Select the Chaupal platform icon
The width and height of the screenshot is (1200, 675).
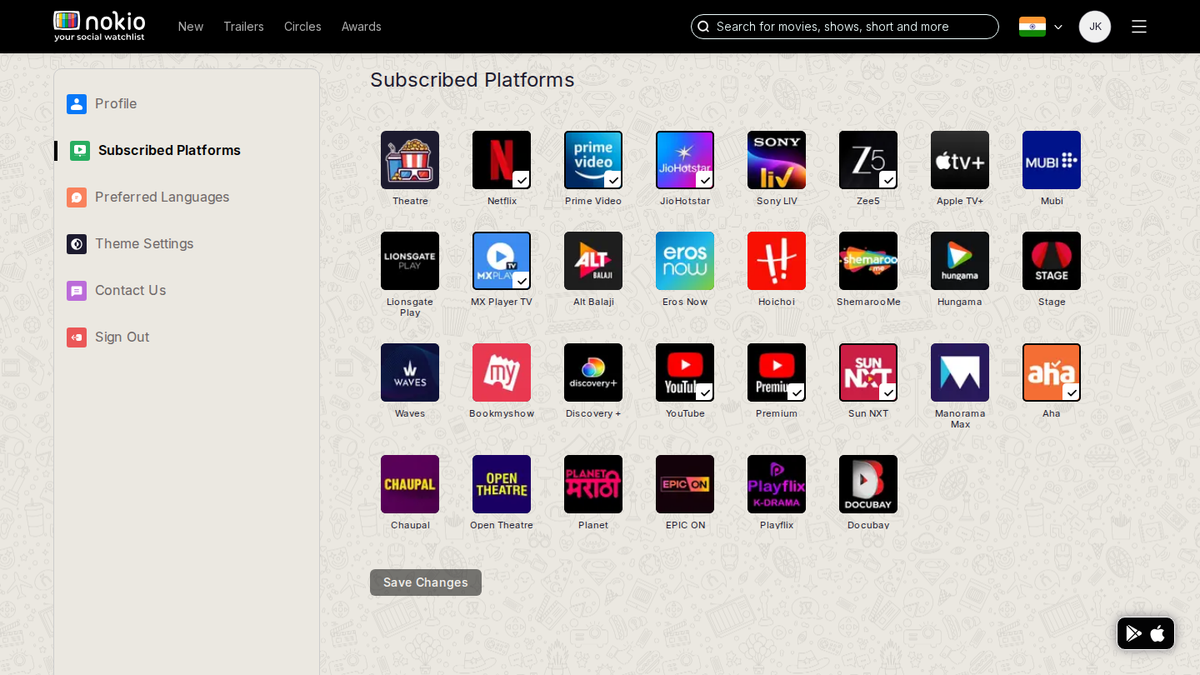pos(410,484)
